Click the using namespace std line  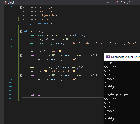[39, 23]
